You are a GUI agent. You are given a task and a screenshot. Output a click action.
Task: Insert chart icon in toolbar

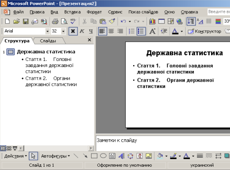[x=152, y=21]
